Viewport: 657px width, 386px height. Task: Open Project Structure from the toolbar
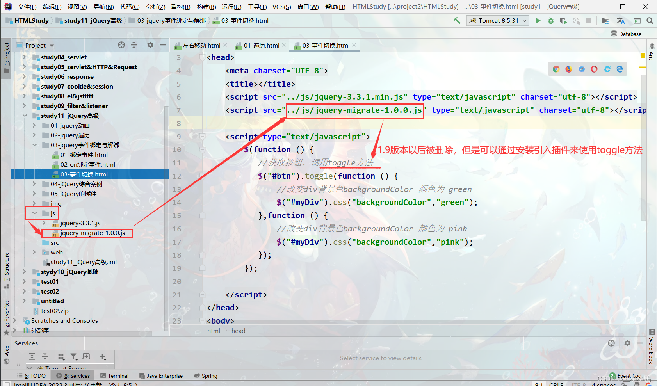(x=605, y=21)
